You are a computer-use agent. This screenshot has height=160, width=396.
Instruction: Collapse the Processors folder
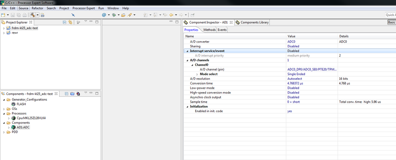4,113
